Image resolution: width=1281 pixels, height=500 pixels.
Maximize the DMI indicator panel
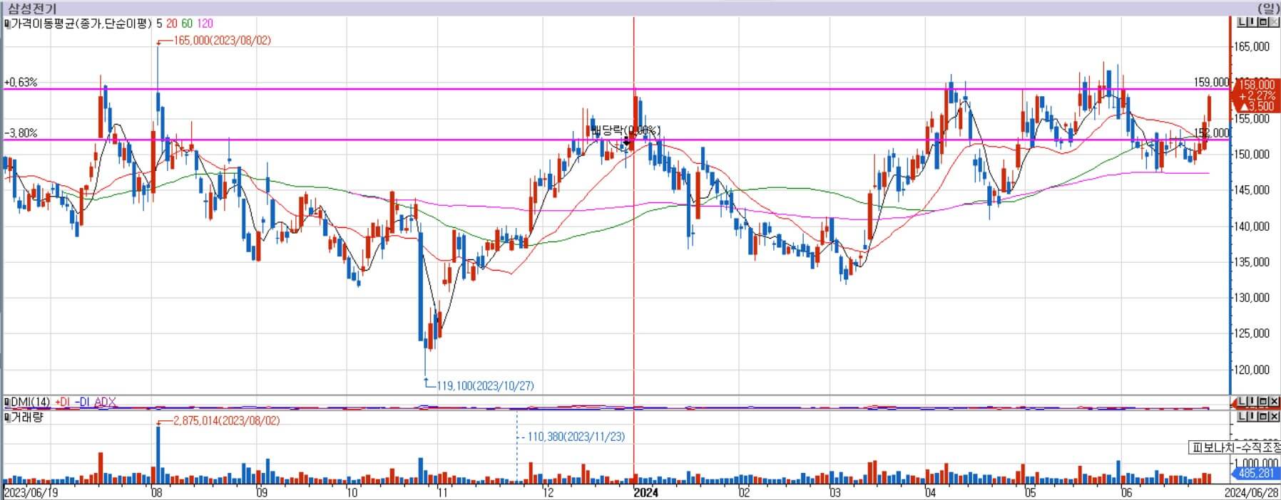coord(1263,402)
